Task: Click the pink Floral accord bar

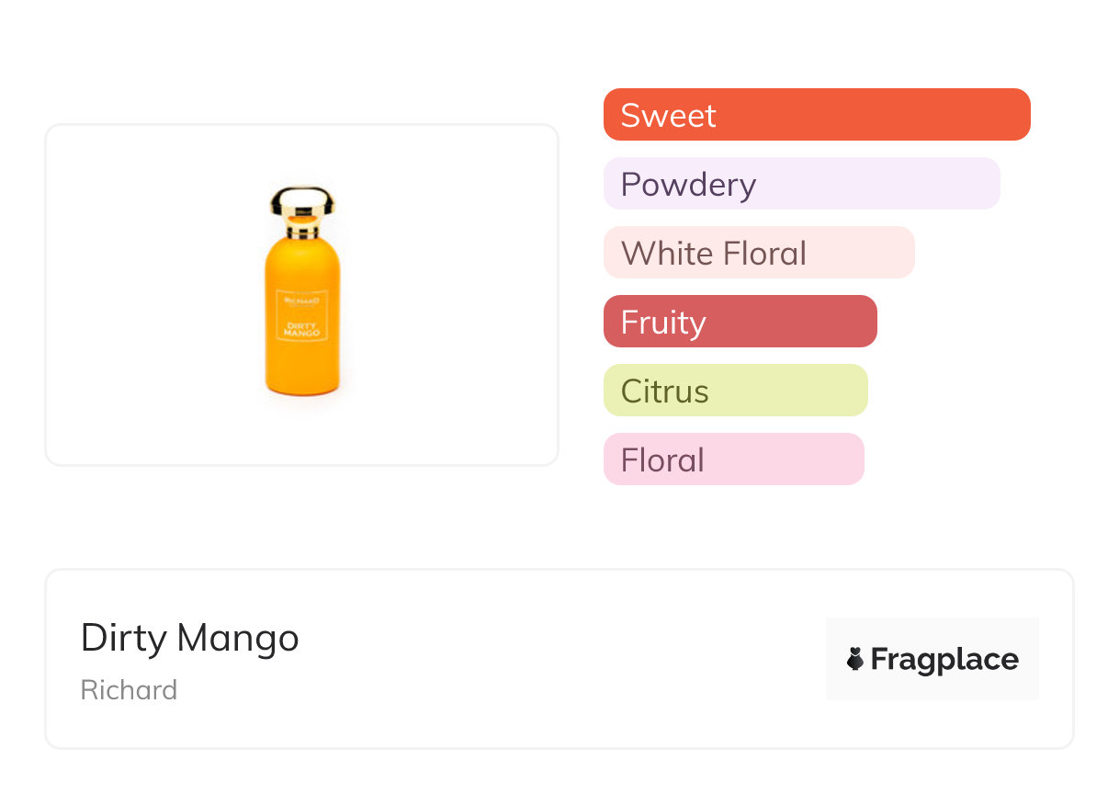Action: click(x=733, y=459)
